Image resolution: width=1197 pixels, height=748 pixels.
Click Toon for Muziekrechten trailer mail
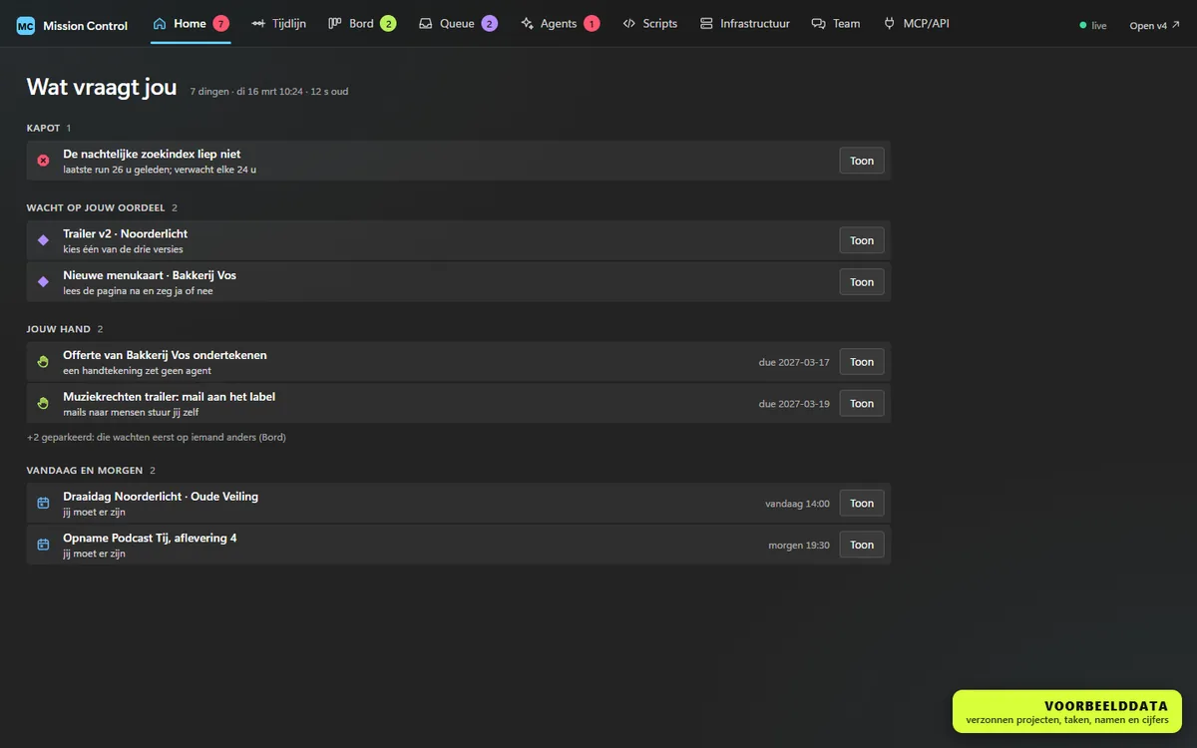pyautogui.click(x=862, y=404)
